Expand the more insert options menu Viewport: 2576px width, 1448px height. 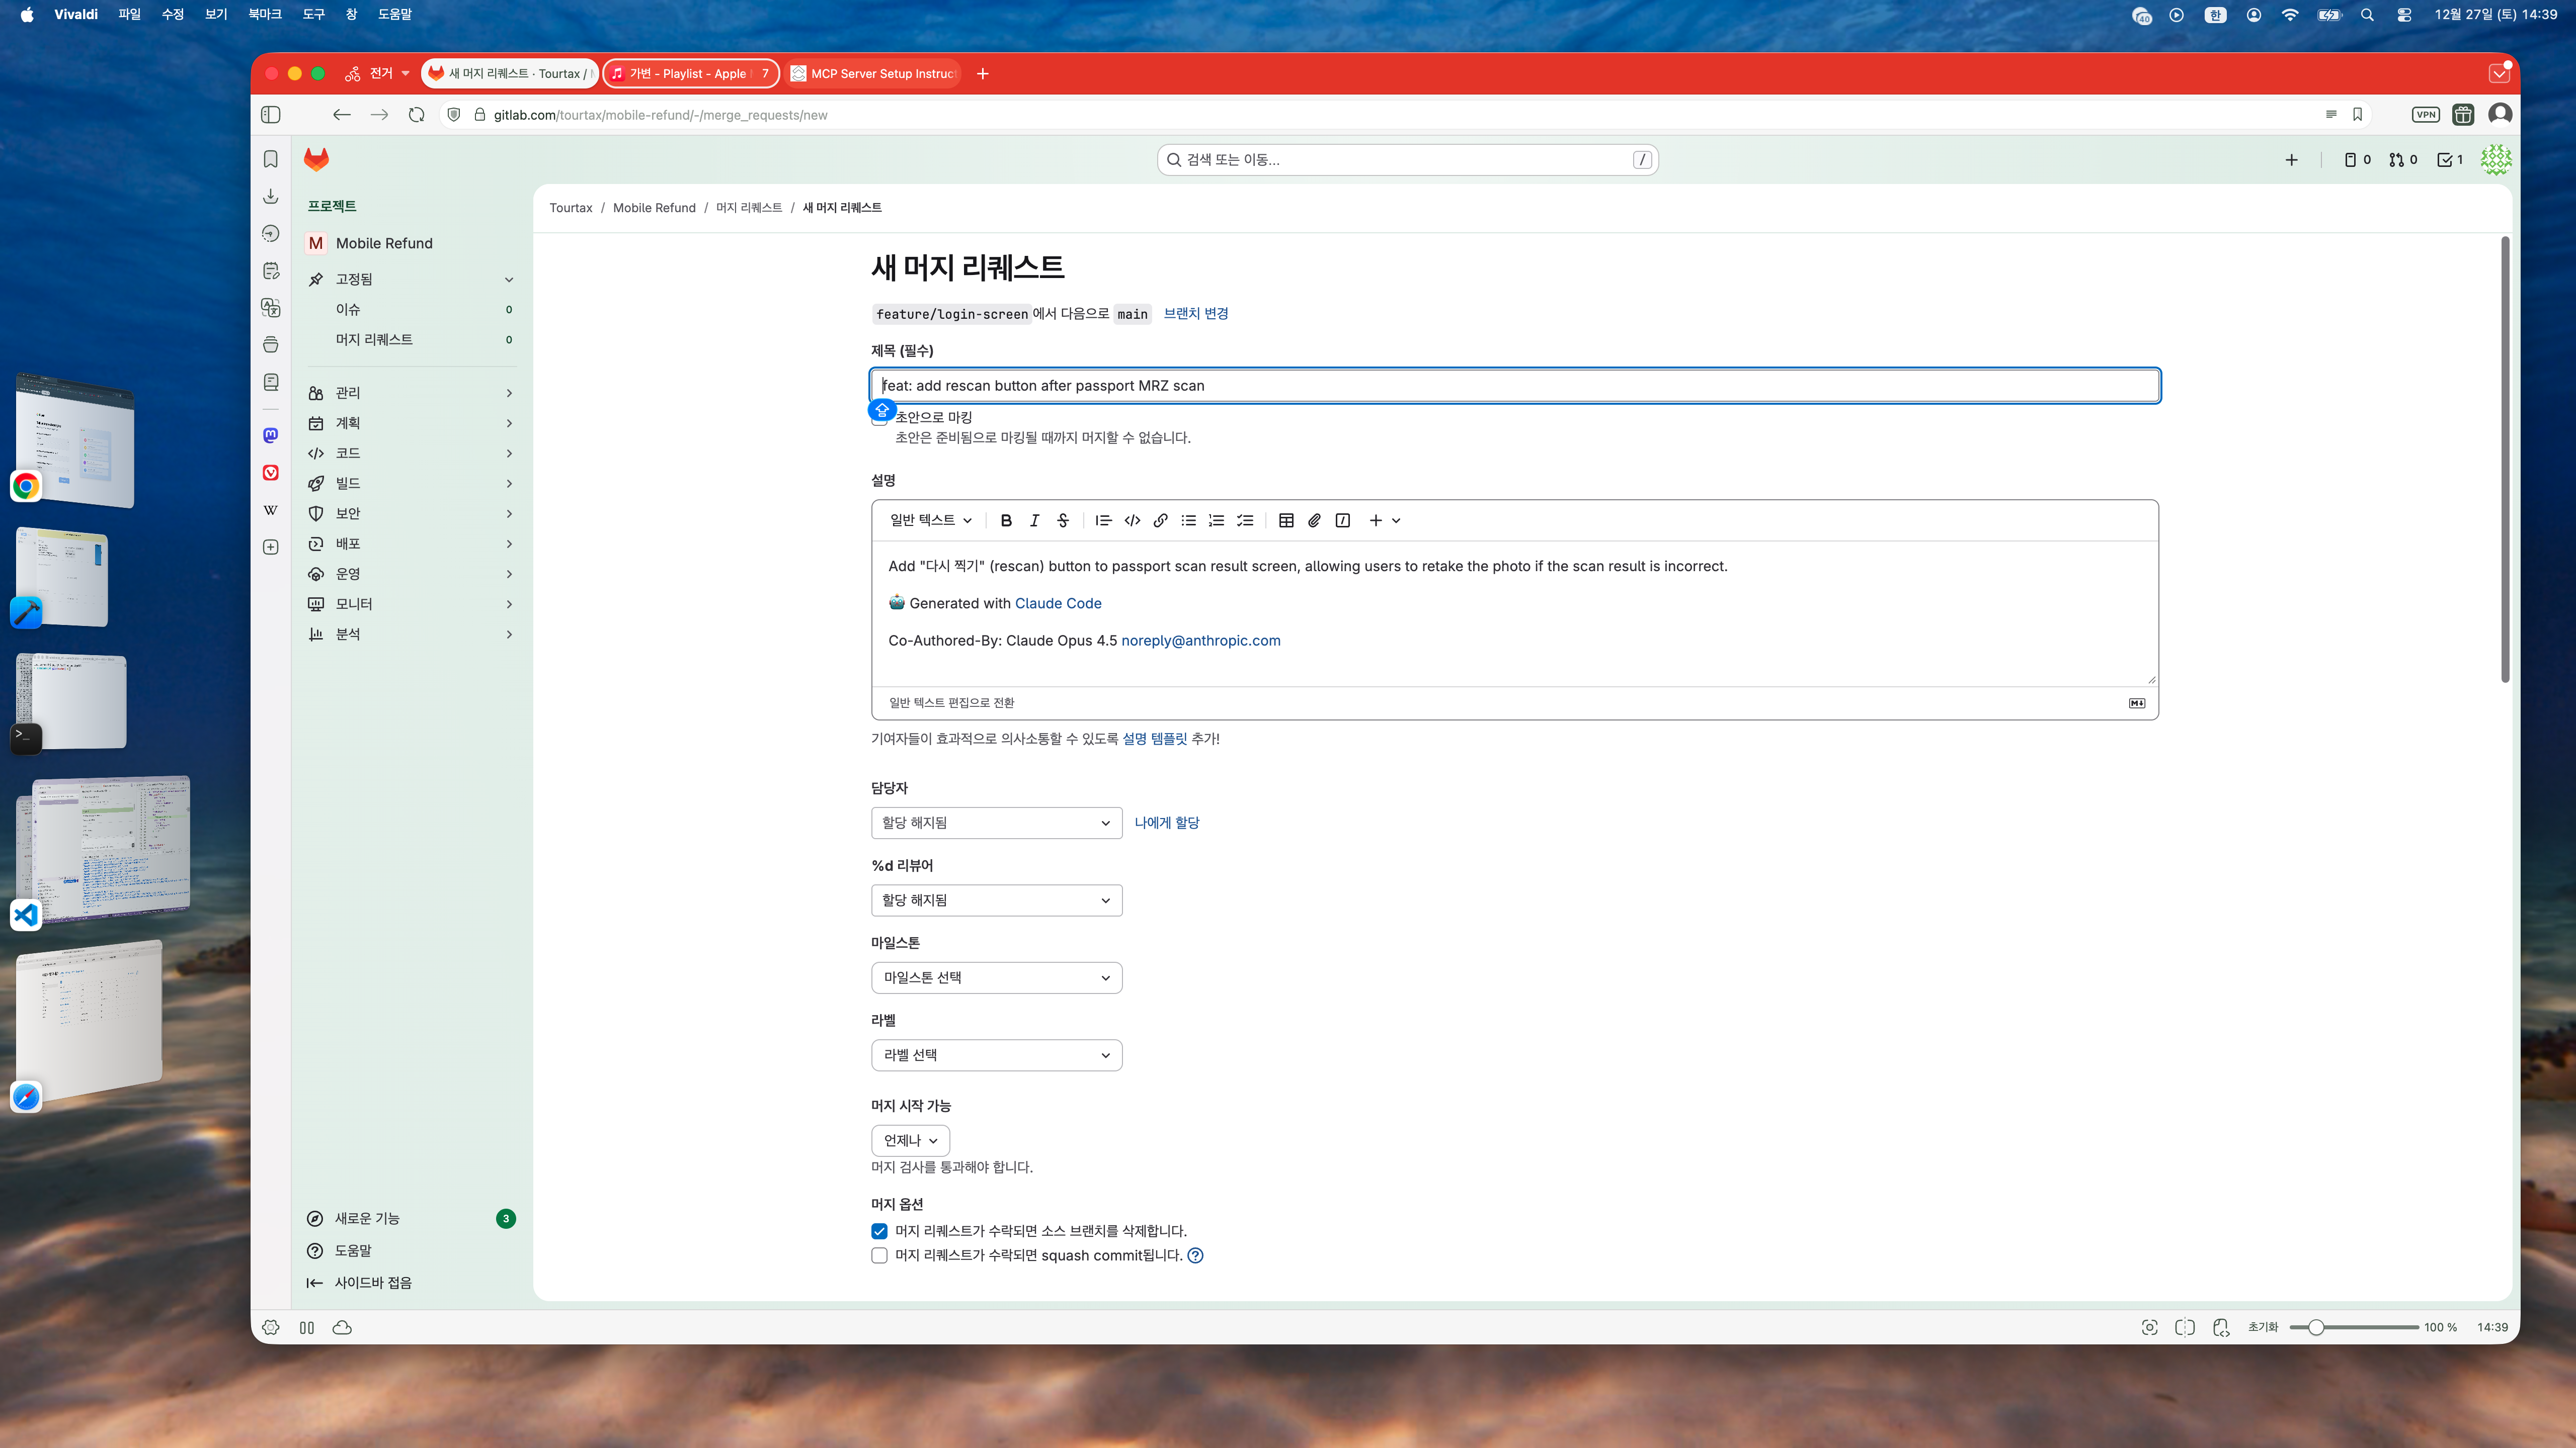[x=1385, y=521]
